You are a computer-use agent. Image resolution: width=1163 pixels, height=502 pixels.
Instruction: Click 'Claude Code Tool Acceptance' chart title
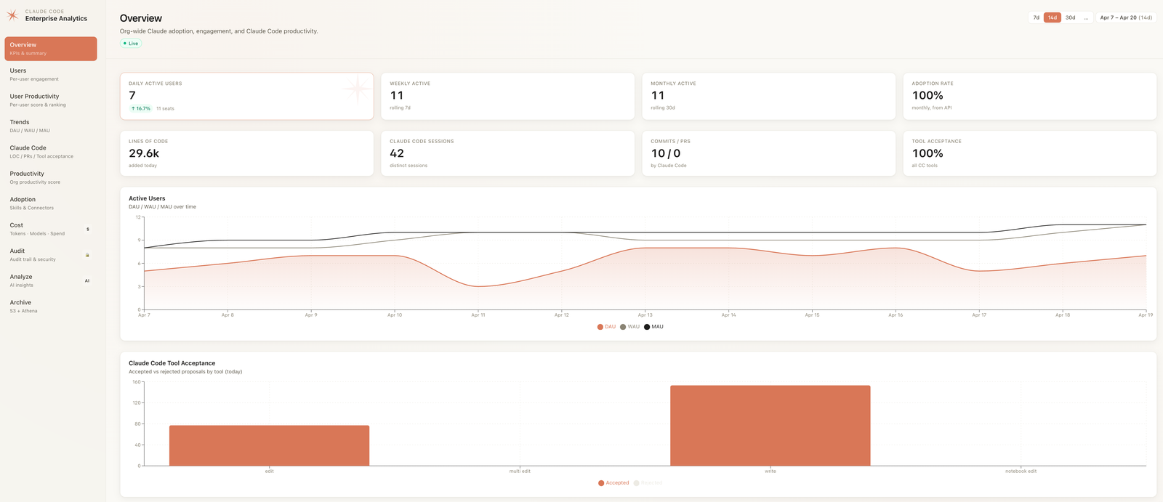point(172,363)
